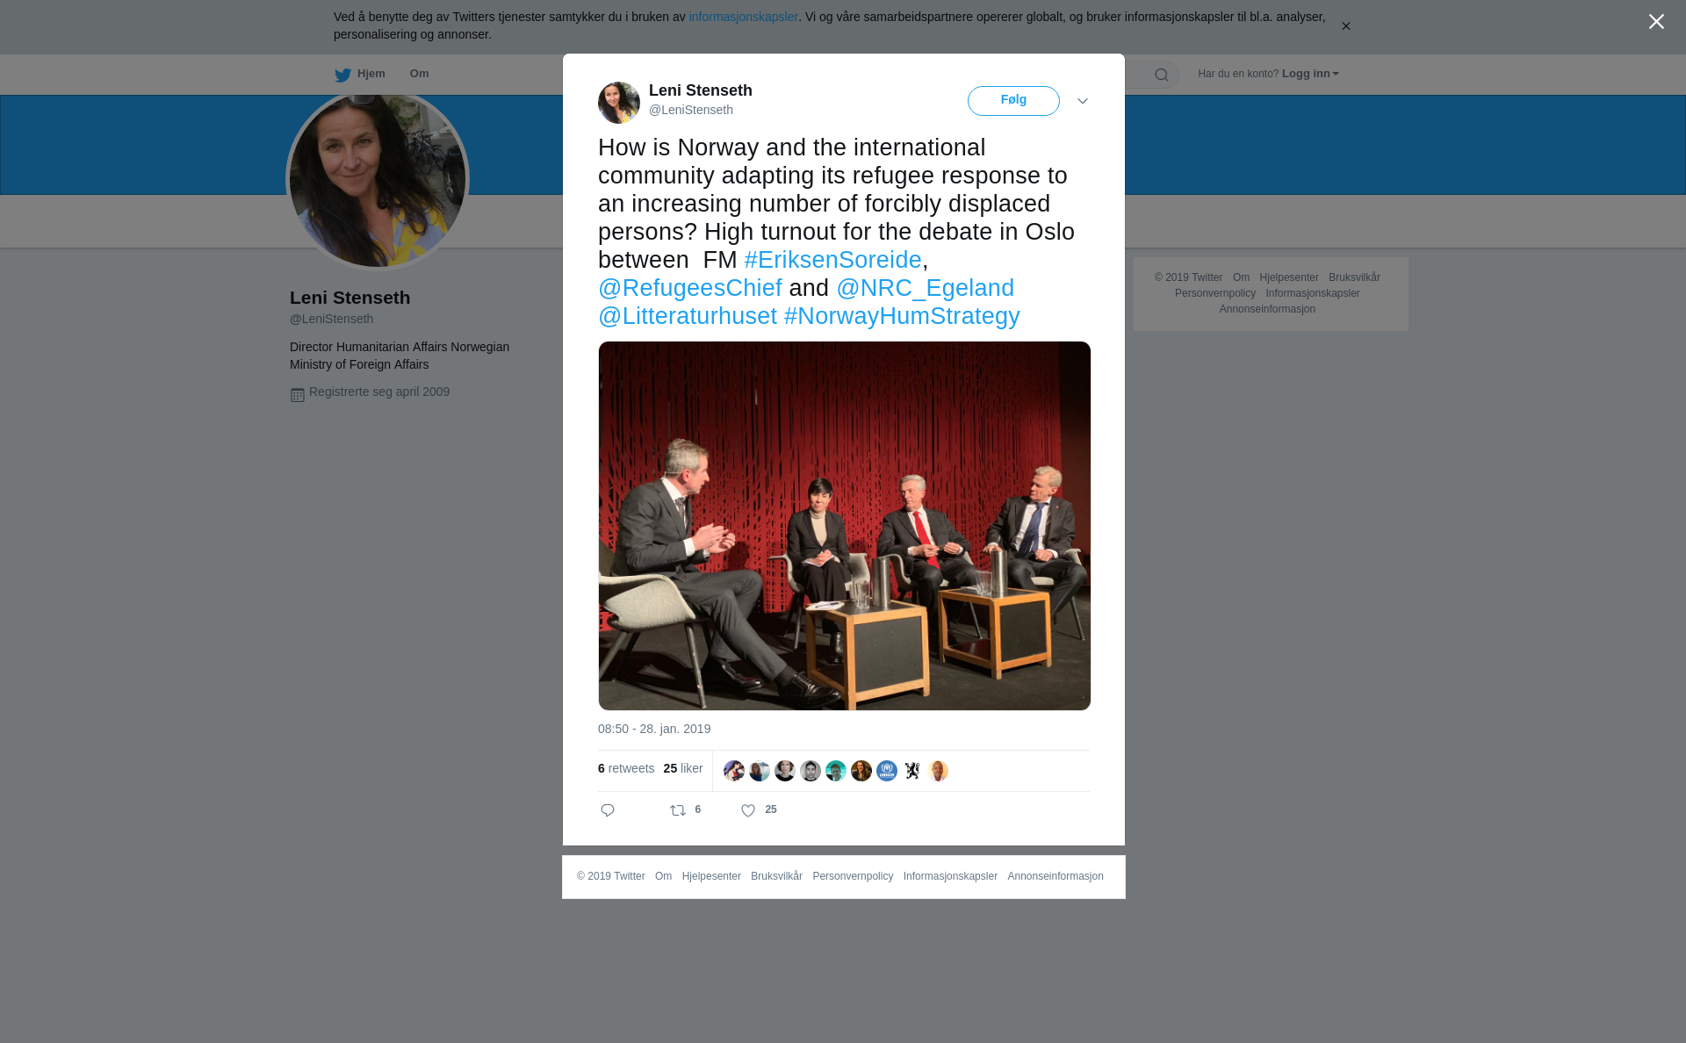The image size is (1686, 1043).
Task: Open the informasjonskapsler link in notice
Action: point(743,17)
